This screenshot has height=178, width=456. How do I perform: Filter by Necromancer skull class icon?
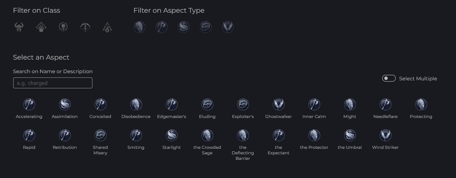[x=63, y=27]
